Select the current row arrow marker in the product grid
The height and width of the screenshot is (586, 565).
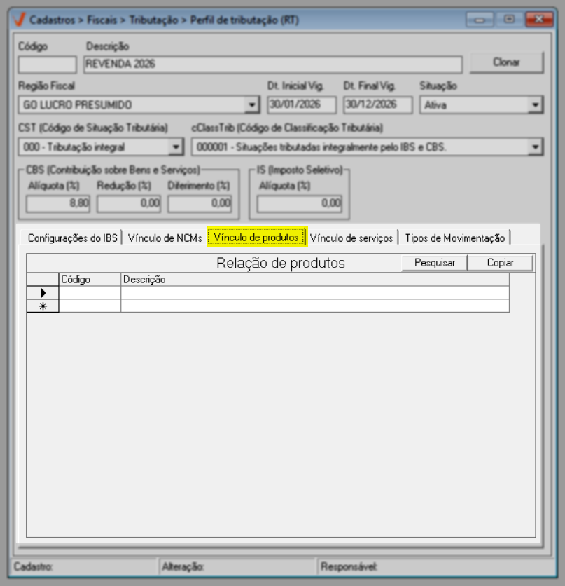(43, 292)
